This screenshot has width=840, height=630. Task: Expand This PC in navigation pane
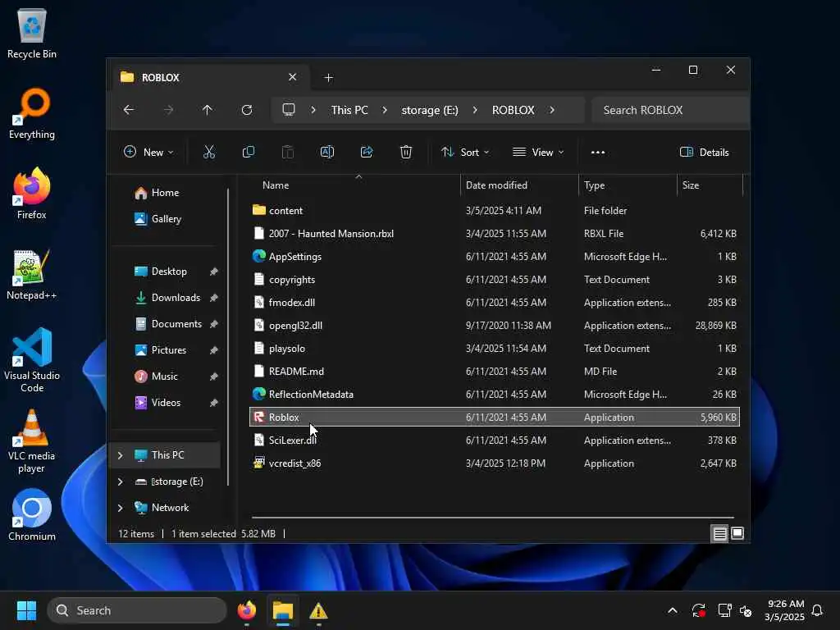120,455
